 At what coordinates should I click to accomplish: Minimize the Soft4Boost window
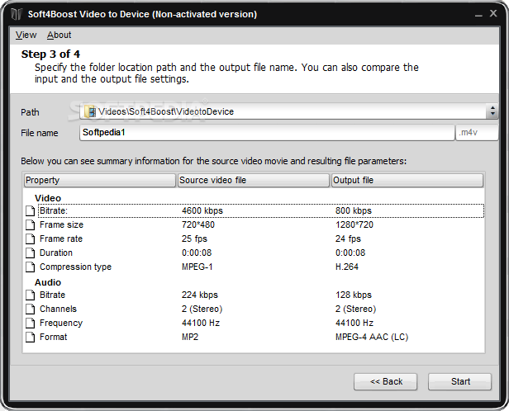(478, 14)
